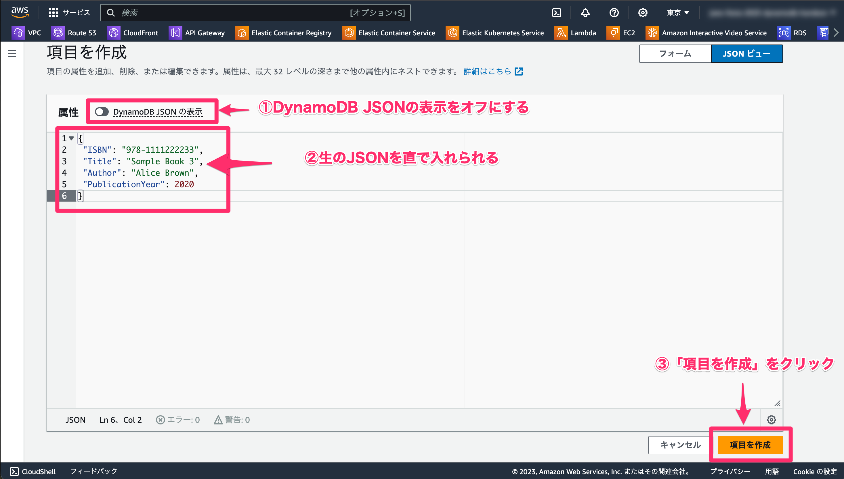Open Amazon Interactive Video Service shortcut

pos(706,33)
